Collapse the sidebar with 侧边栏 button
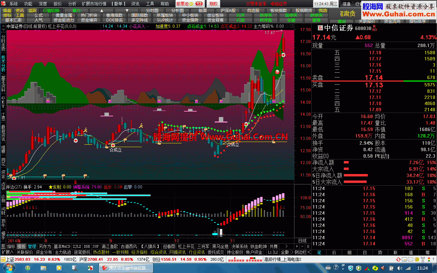437x273 pixels. (x=302, y=252)
